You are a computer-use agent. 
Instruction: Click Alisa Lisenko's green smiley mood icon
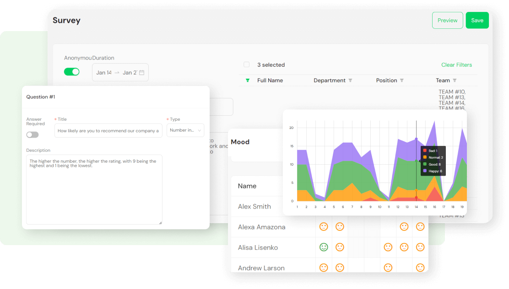pyautogui.click(x=324, y=247)
